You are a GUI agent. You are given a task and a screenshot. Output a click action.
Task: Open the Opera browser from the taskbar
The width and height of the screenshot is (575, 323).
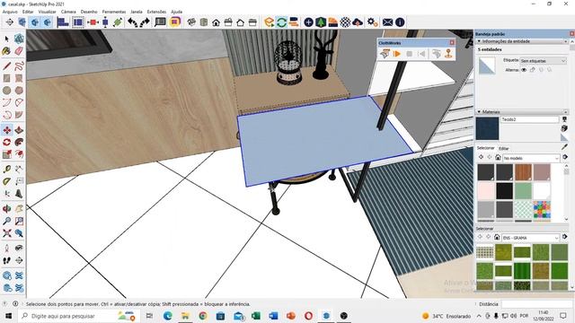[x=308, y=316]
